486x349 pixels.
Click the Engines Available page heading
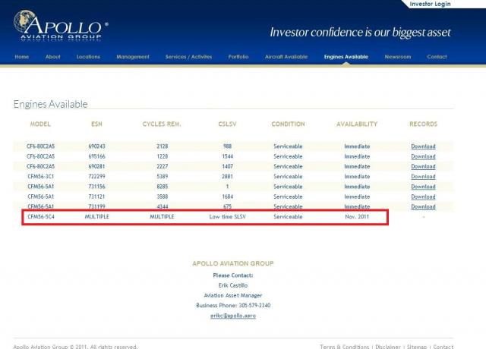point(51,104)
